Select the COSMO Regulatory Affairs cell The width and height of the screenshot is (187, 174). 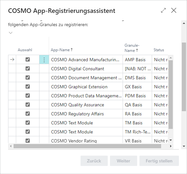[x=86, y=114]
